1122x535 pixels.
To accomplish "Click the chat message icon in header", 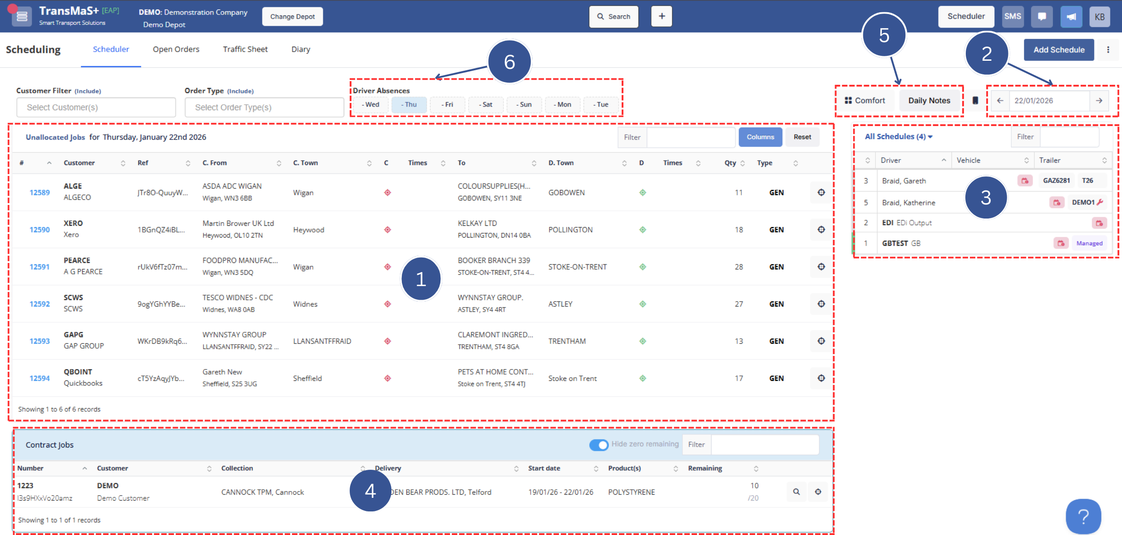I will 1042,17.
